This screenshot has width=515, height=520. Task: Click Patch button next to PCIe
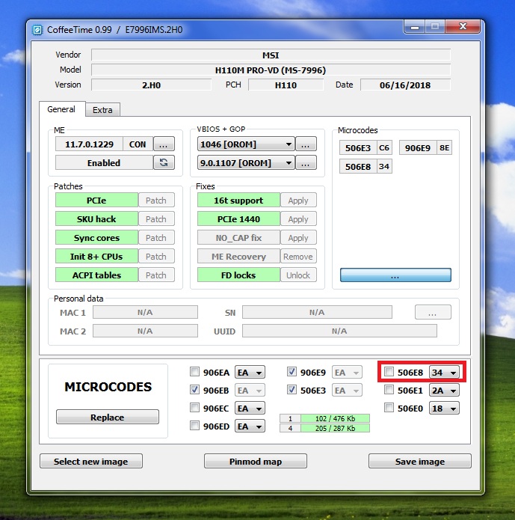tap(156, 201)
